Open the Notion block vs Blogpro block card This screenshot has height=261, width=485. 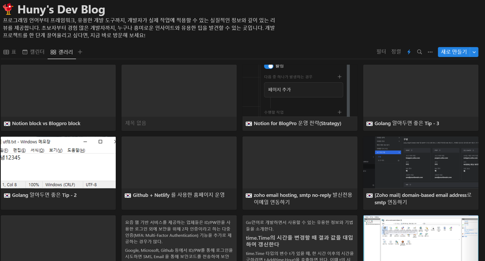(58, 98)
